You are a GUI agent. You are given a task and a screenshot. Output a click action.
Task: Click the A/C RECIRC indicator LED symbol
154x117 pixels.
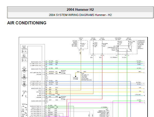click(24, 71)
